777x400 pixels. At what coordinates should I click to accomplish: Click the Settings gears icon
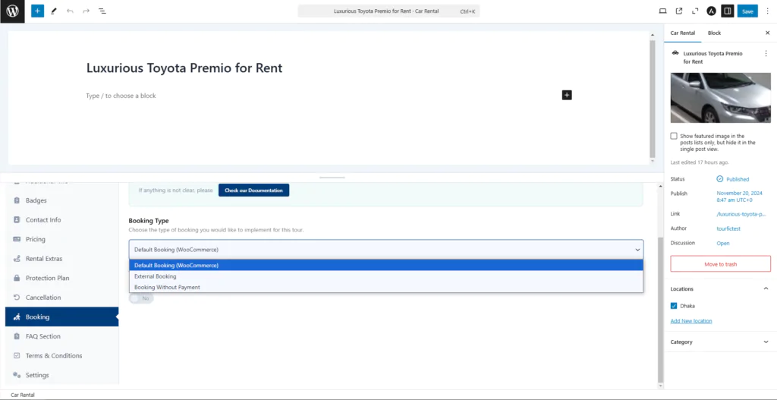pyautogui.click(x=17, y=375)
